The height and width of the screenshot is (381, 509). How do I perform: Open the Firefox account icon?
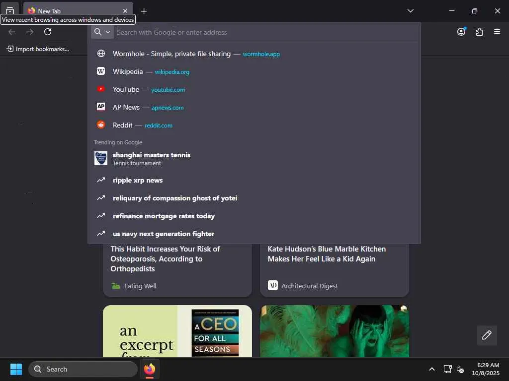point(461,32)
